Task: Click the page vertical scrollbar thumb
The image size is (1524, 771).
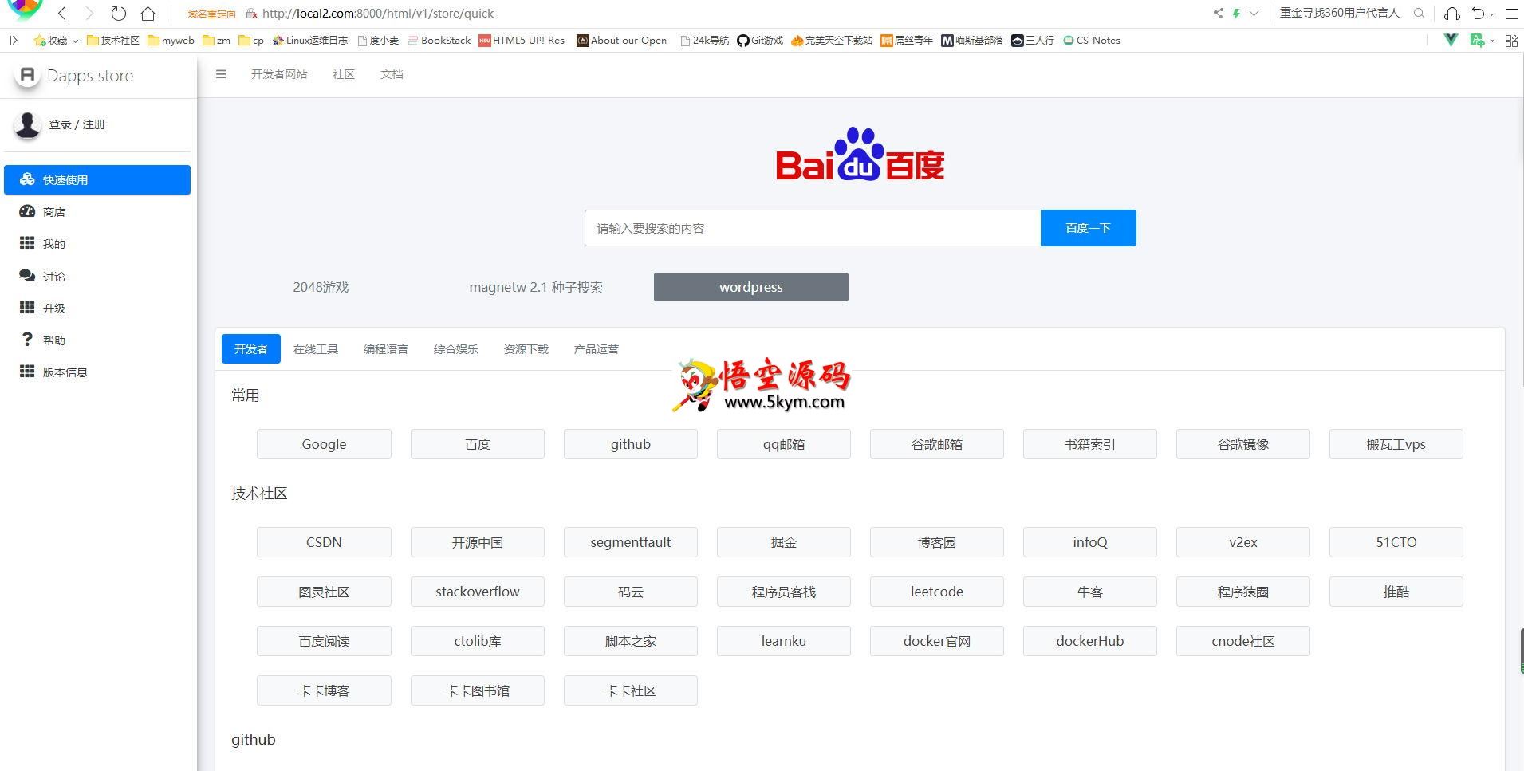Action: coord(1521,651)
